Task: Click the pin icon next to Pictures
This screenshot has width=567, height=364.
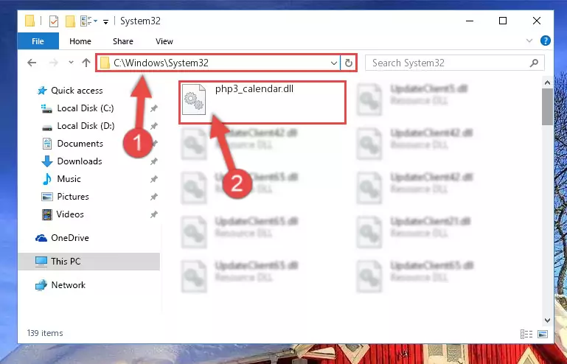Action: [x=153, y=197]
